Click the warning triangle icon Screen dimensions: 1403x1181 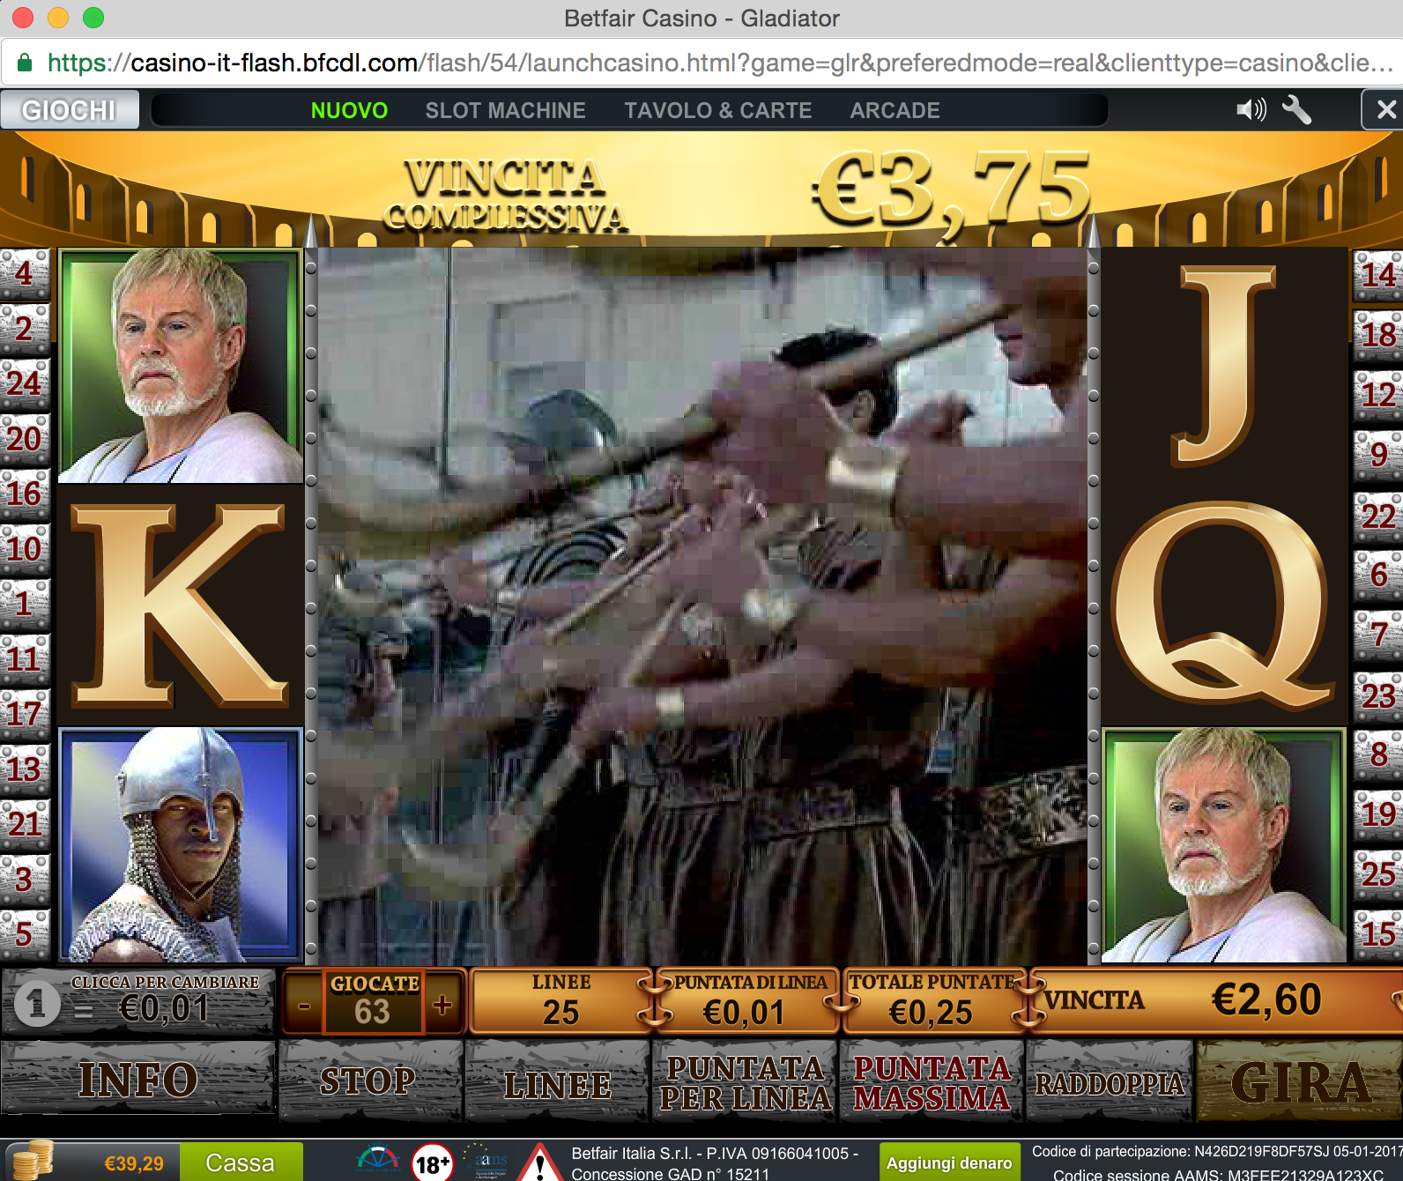coord(539,1163)
